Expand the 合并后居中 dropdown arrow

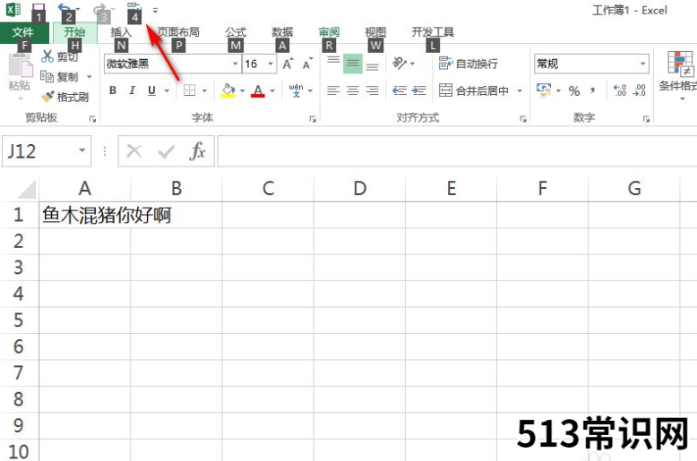click(520, 90)
